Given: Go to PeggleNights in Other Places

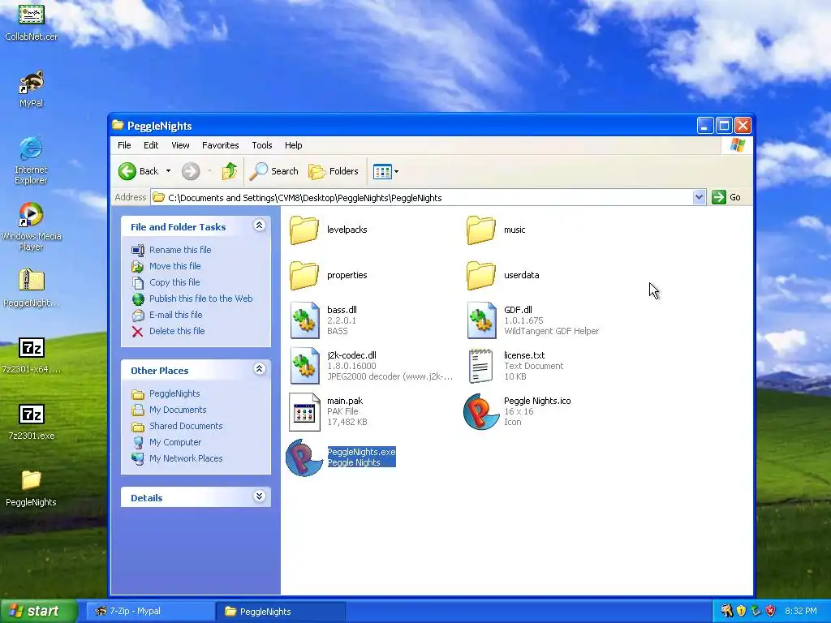Looking at the screenshot, I should (x=174, y=393).
